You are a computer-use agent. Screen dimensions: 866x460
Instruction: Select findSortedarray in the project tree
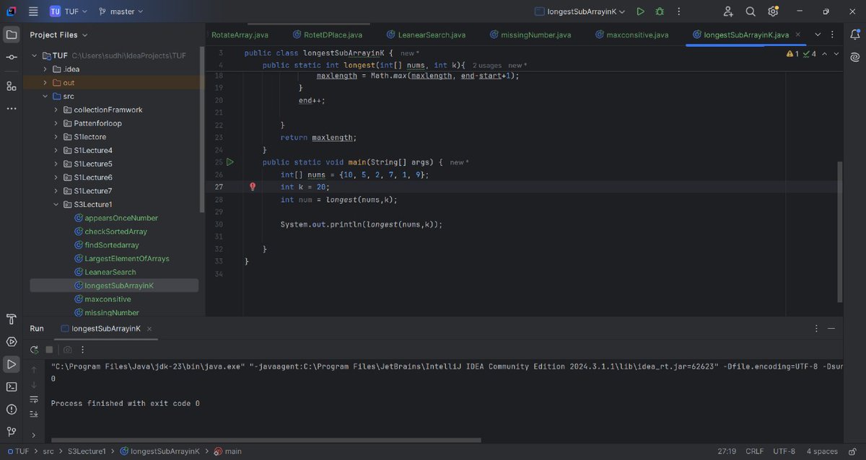click(x=111, y=245)
